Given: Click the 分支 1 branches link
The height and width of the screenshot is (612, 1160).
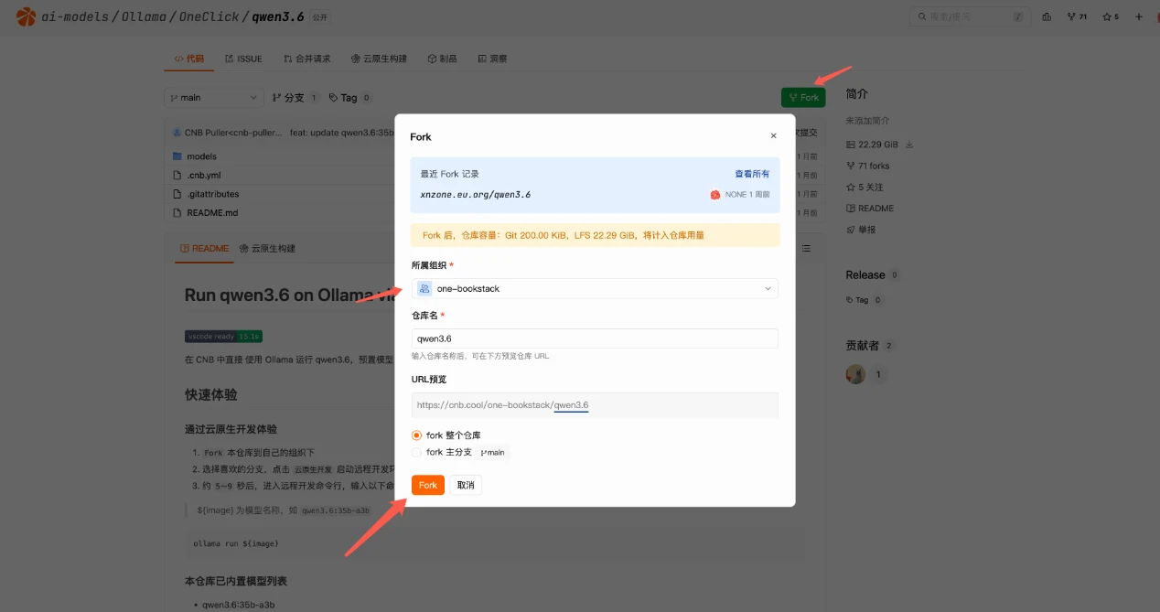Looking at the screenshot, I should pyautogui.click(x=295, y=98).
